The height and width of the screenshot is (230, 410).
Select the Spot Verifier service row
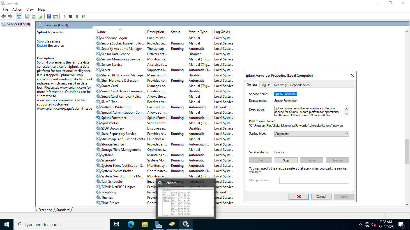pyautogui.click(x=165, y=123)
